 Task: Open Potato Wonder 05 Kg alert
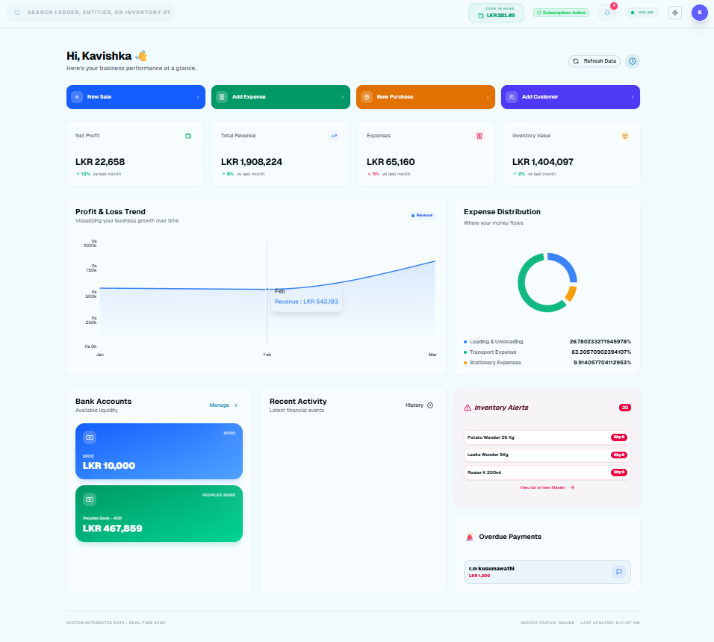click(547, 437)
